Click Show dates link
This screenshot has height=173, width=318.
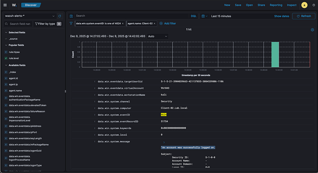pyautogui.click(x=281, y=16)
